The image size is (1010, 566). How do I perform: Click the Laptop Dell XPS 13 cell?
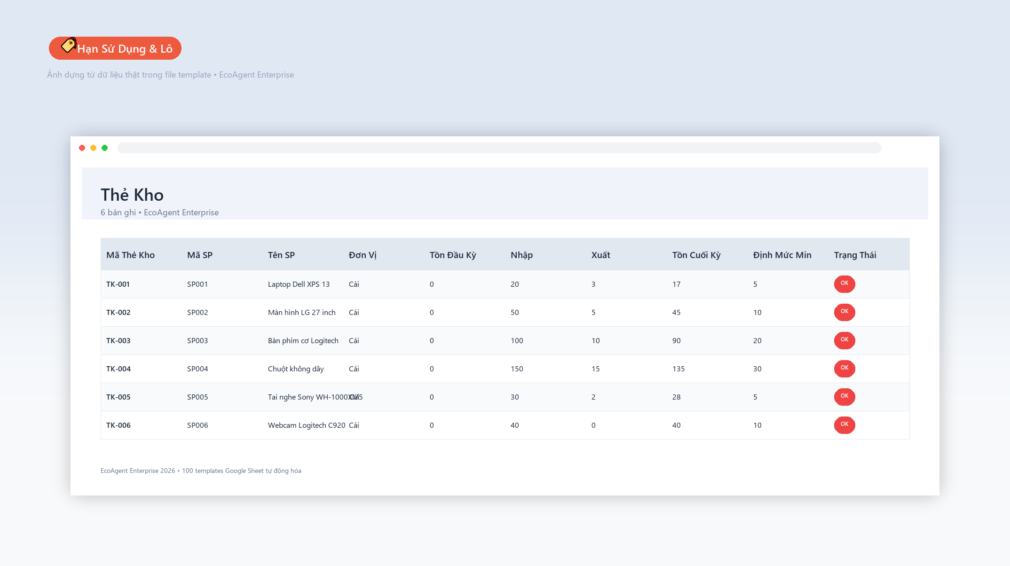tap(299, 284)
